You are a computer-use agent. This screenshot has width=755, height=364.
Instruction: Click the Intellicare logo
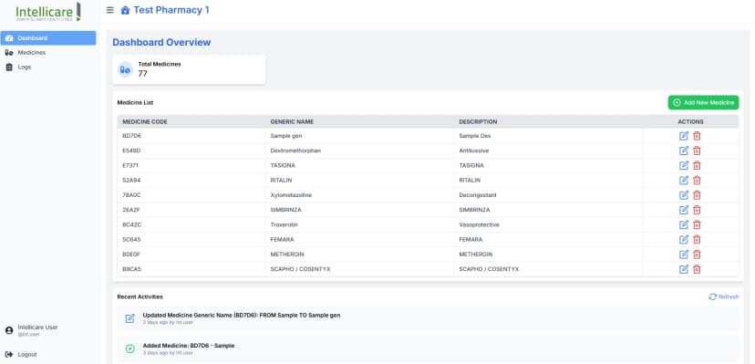[x=48, y=12]
